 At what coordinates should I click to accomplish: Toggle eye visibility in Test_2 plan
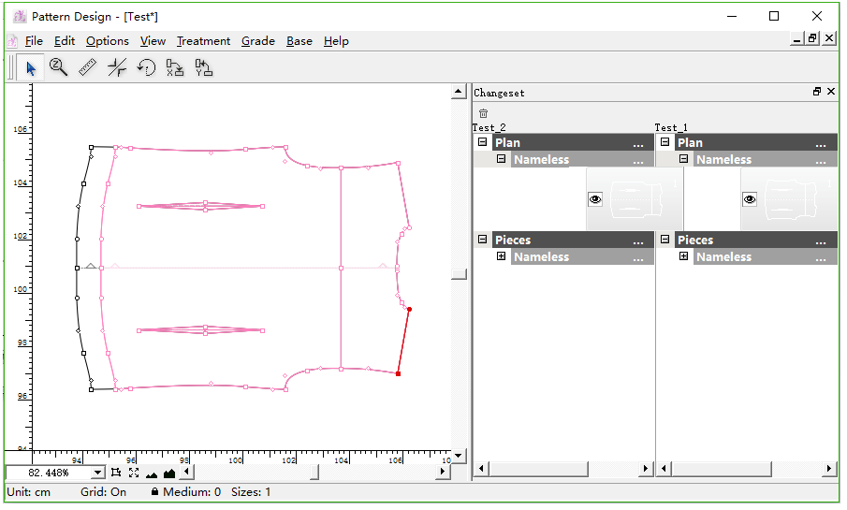point(595,199)
